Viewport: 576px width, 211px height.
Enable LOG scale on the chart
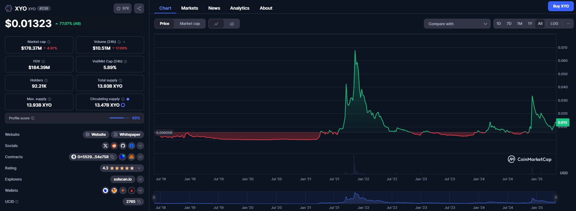[x=554, y=24]
